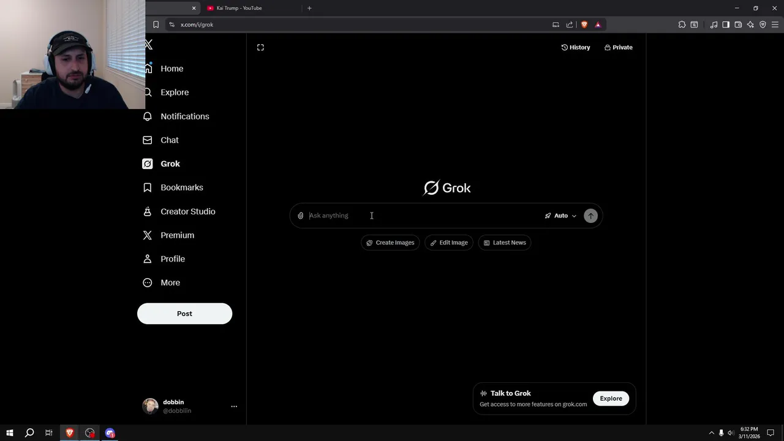Click the dobbin profile avatar
Screen dimensions: 784x441
[x=150, y=406]
